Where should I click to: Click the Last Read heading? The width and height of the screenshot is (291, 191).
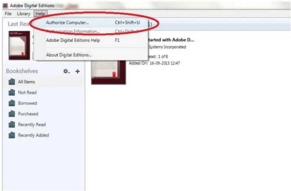point(19,24)
